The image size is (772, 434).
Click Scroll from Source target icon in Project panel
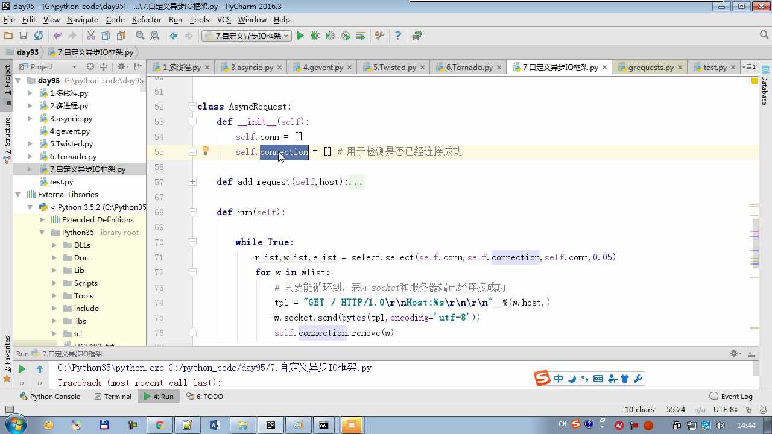coord(90,66)
